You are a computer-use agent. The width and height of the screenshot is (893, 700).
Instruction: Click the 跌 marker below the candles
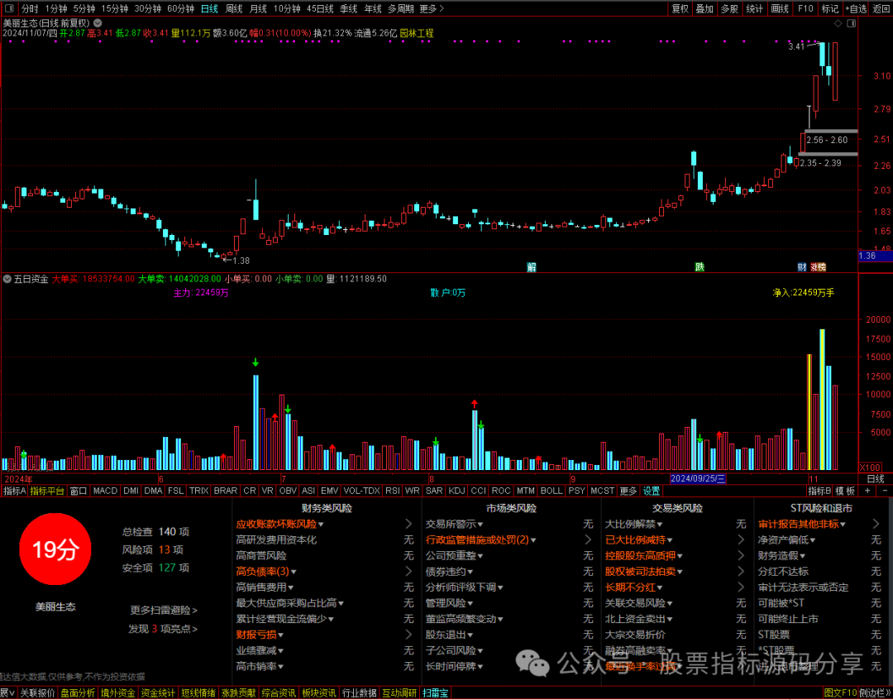click(700, 266)
